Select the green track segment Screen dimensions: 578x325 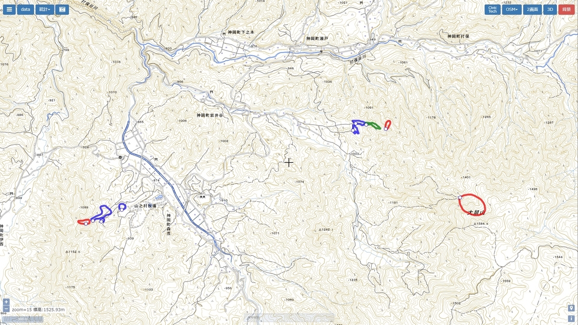point(373,126)
